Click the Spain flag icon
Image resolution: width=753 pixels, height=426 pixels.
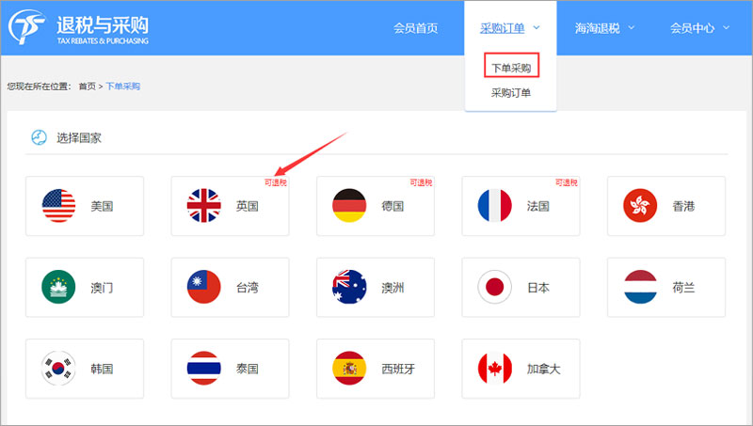pos(349,369)
